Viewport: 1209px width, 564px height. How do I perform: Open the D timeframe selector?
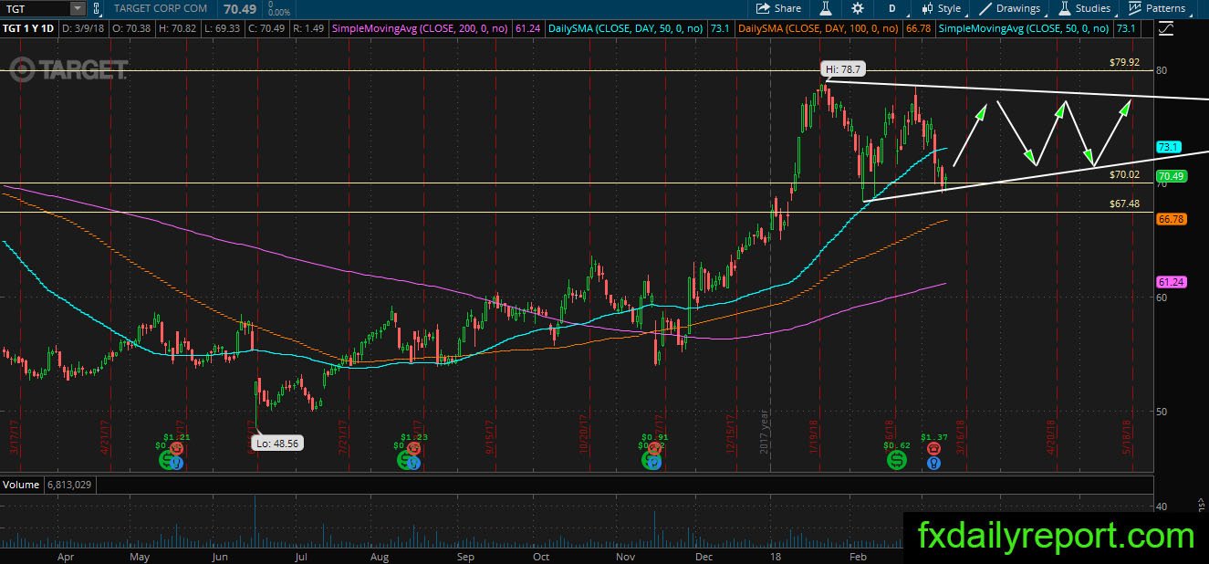point(891,8)
